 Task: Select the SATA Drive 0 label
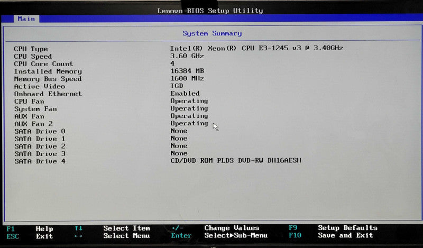point(40,132)
